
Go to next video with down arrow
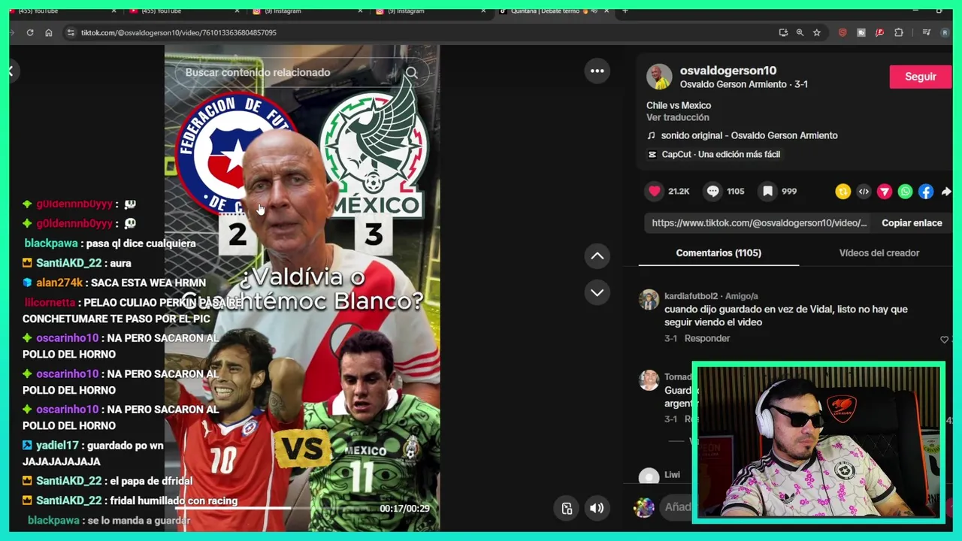597,292
